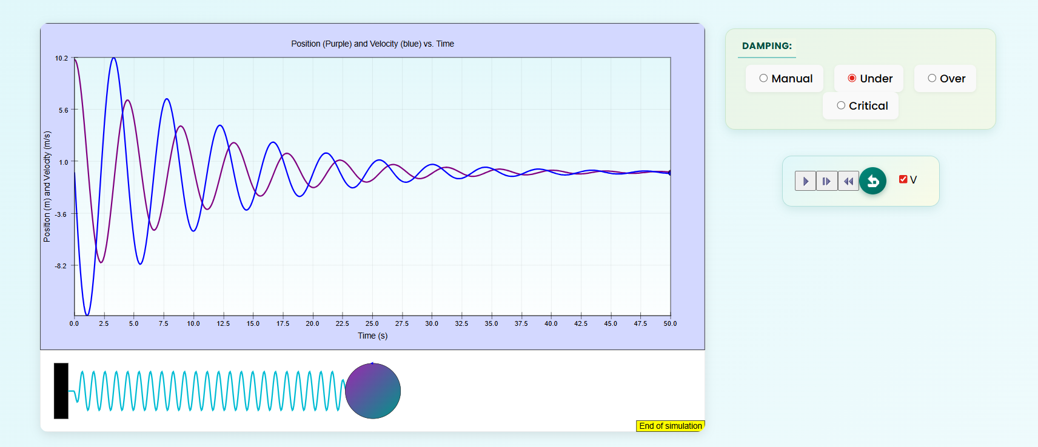Advance one step with the step-forward button
This screenshot has width=1038, height=447.
[826, 181]
